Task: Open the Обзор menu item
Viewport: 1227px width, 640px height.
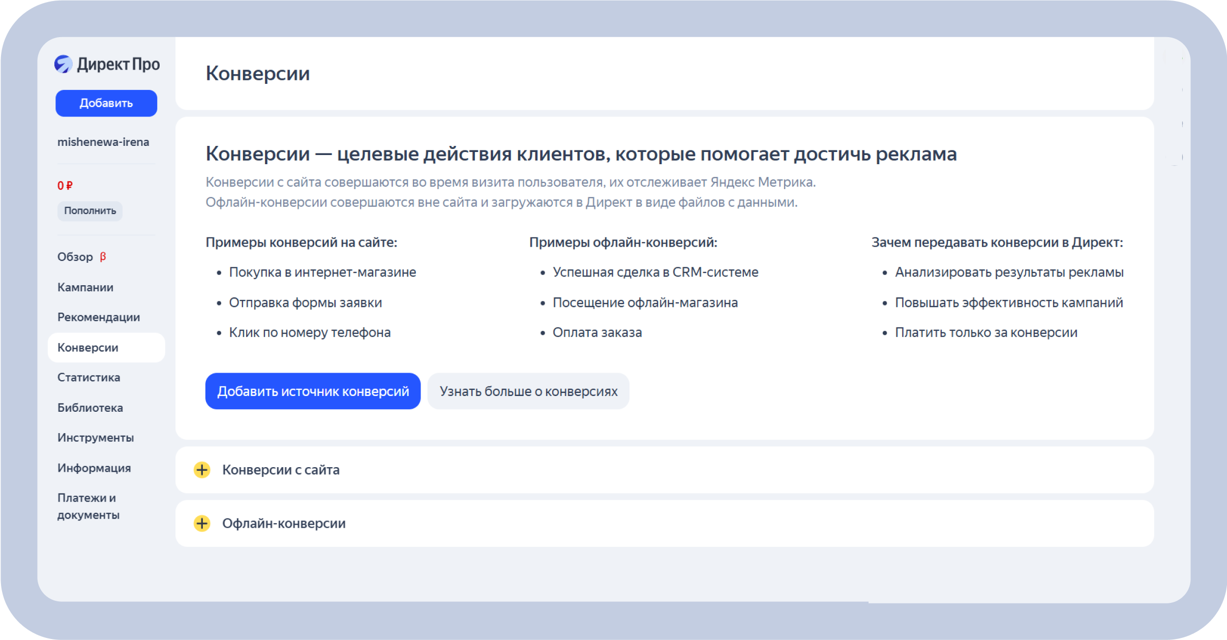Action: tap(75, 257)
